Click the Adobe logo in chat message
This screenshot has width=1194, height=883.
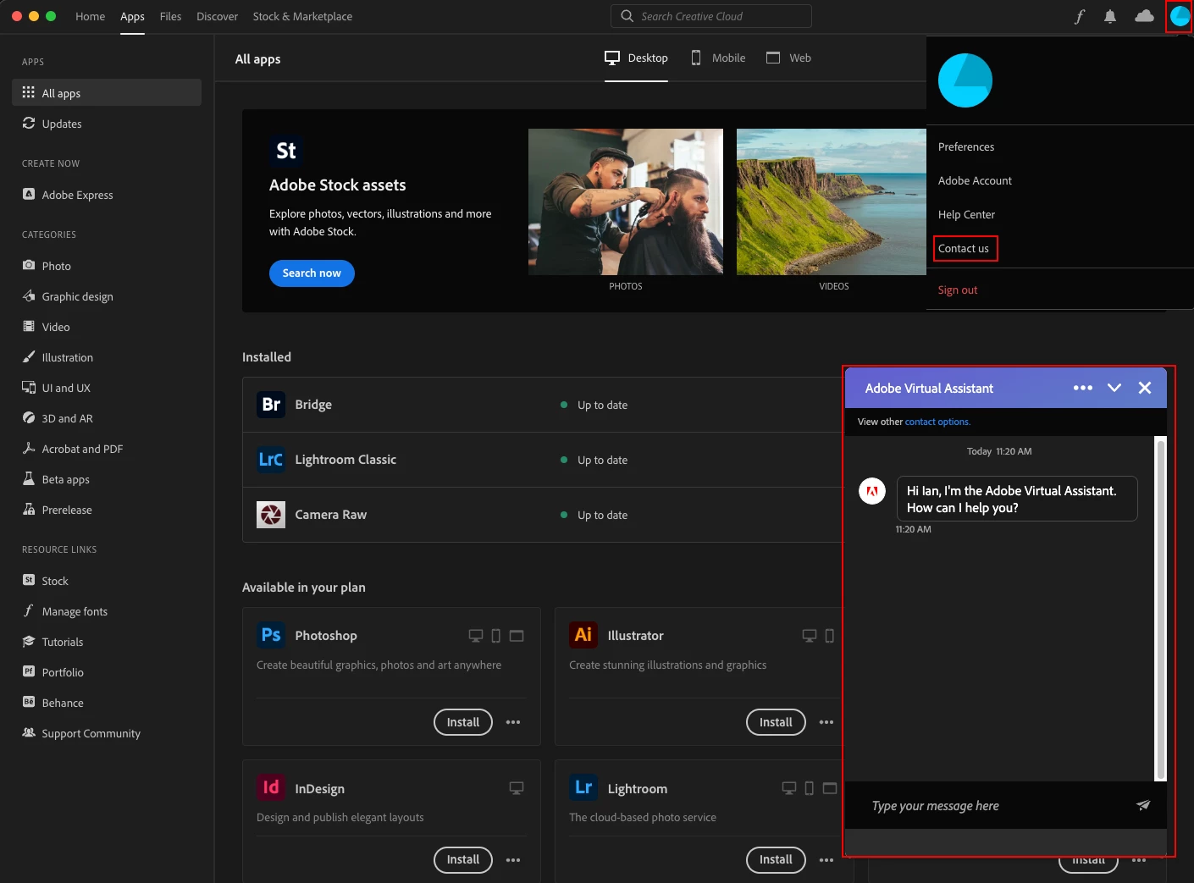tap(872, 491)
